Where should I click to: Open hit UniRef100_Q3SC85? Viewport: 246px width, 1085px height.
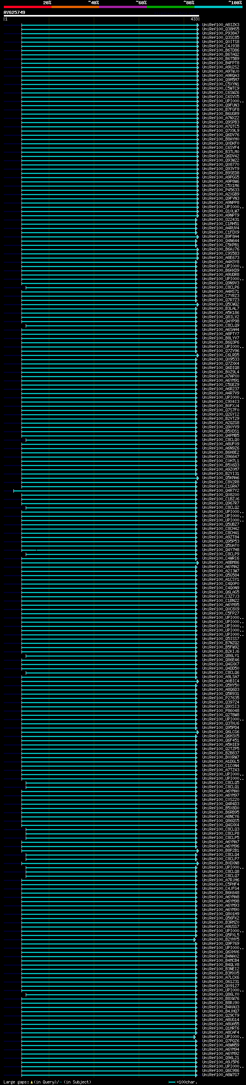(x=221, y=37)
